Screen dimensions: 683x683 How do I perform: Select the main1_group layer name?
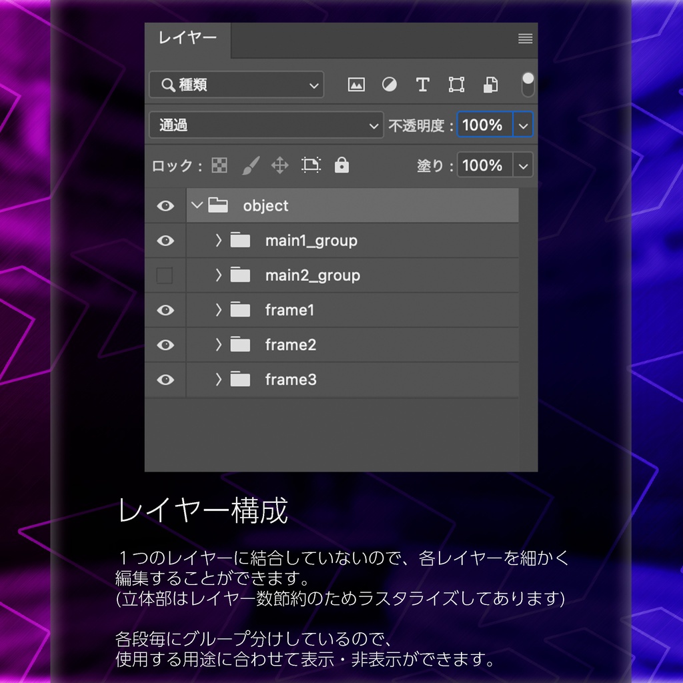pyautogui.click(x=311, y=241)
